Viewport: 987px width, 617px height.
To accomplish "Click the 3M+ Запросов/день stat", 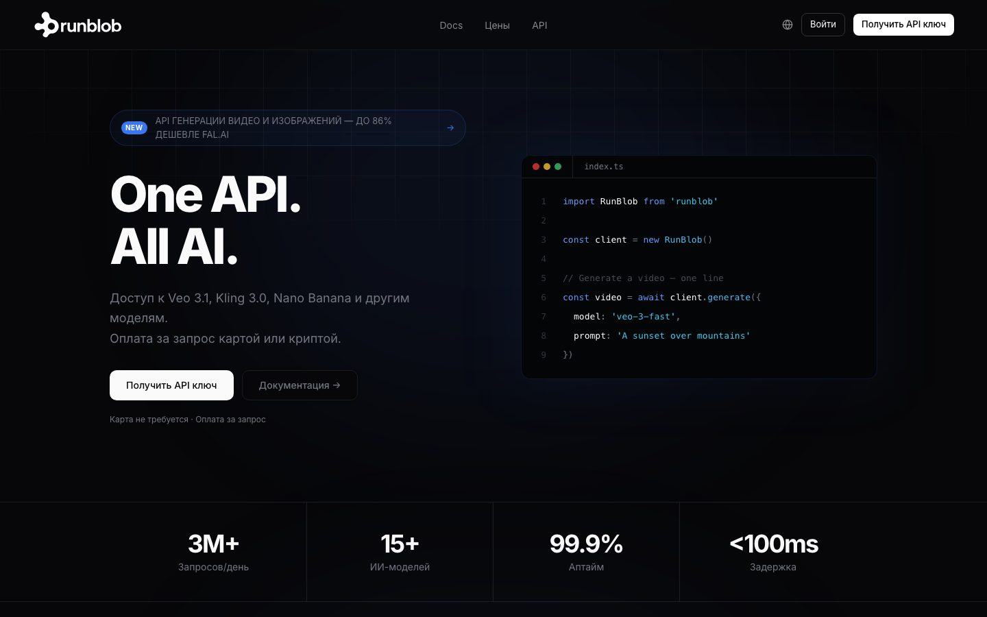I will coord(213,552).
